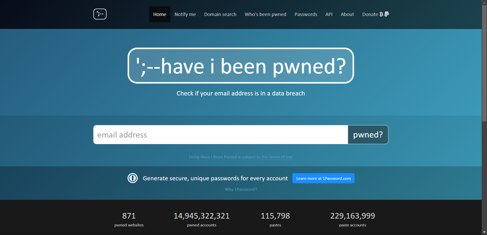Open the terms of use link
This screenshot has width=487, height=235.
[277, 157]
